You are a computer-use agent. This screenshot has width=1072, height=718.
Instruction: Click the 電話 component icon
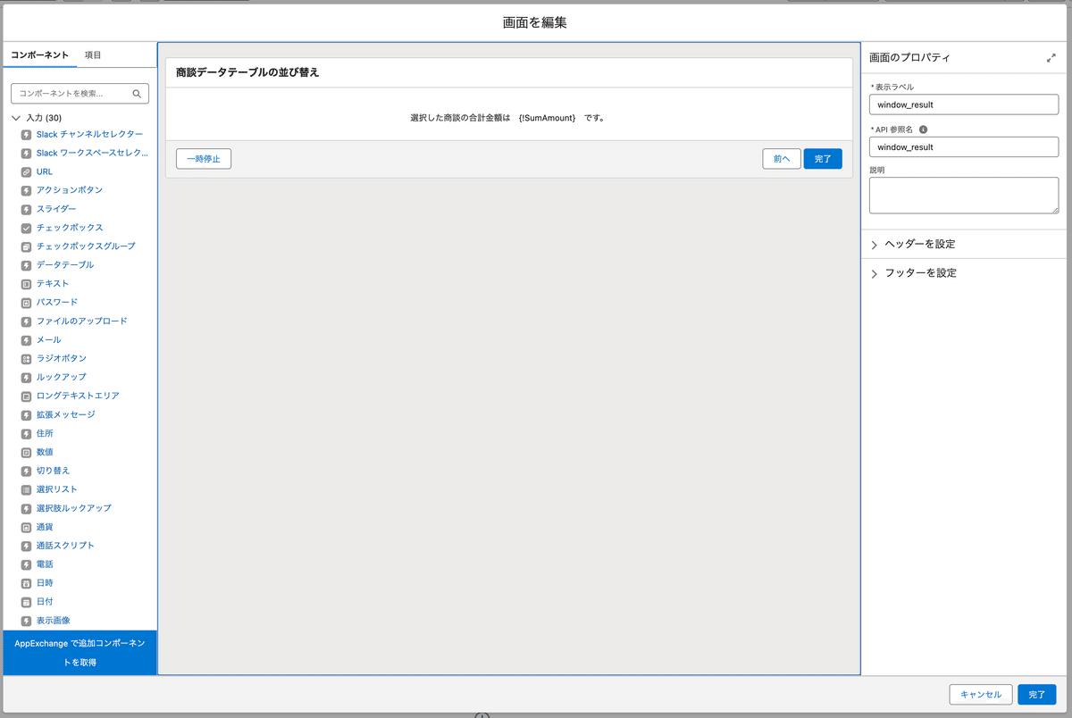[26, 564]
